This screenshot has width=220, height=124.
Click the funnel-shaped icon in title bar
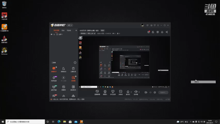coord(155,25)
